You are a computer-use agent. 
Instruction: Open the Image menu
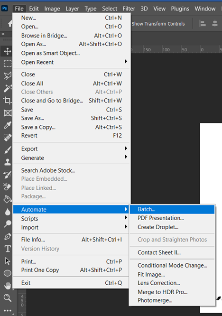(x=52, y=9)
